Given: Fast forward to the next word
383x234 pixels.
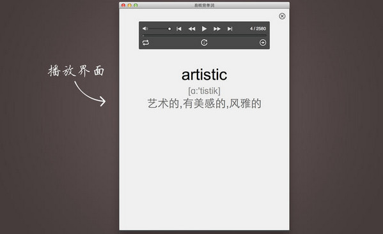Looking at the screenshot, I should 217,29.
